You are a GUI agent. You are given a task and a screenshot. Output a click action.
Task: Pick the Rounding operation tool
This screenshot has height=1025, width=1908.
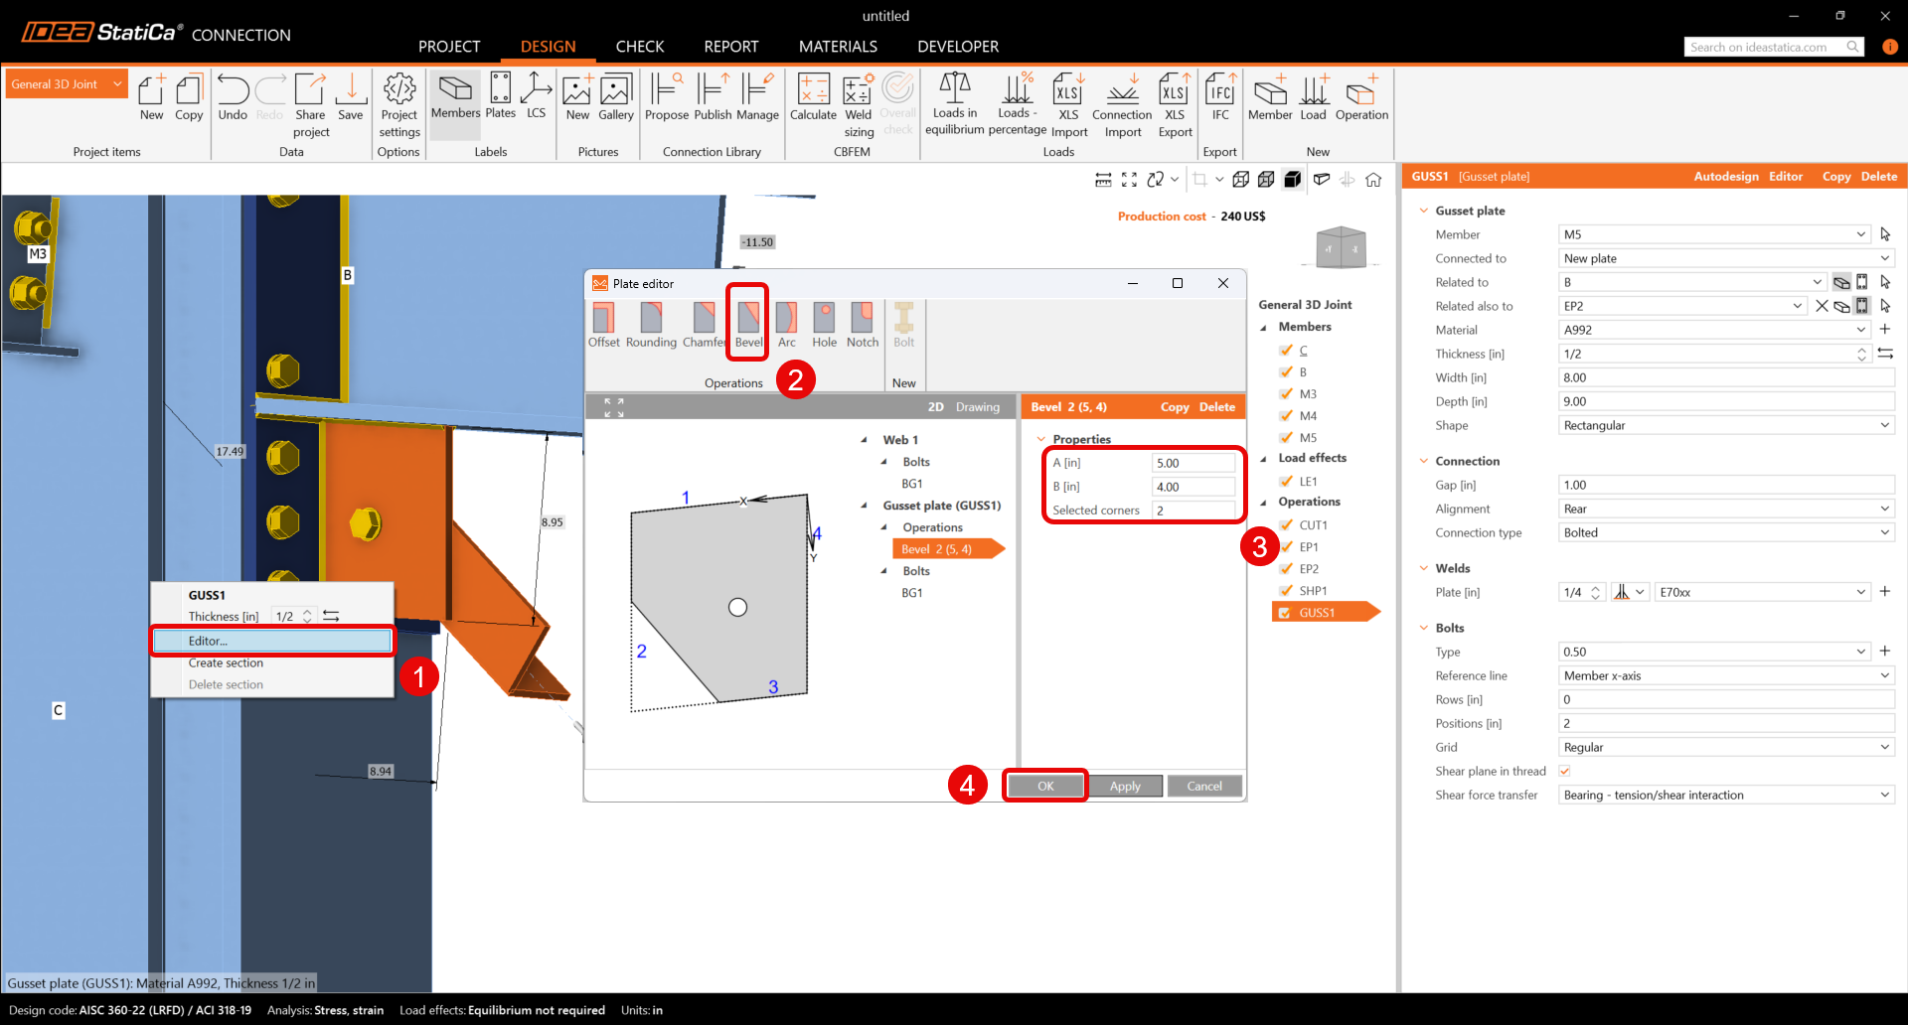point(651,325)
